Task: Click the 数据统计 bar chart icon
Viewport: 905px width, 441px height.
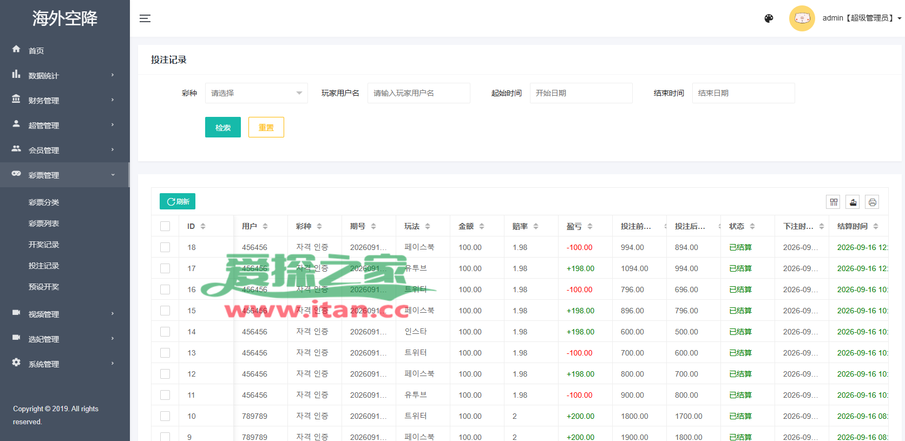Action: click(16, 74)
